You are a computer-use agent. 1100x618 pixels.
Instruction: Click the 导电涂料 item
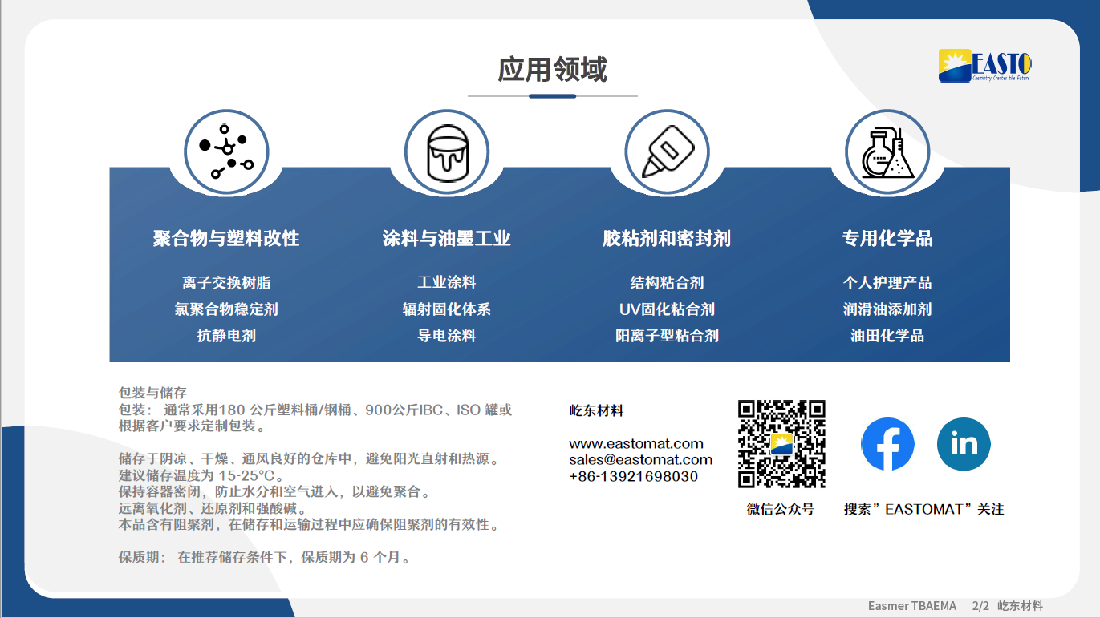447,336
